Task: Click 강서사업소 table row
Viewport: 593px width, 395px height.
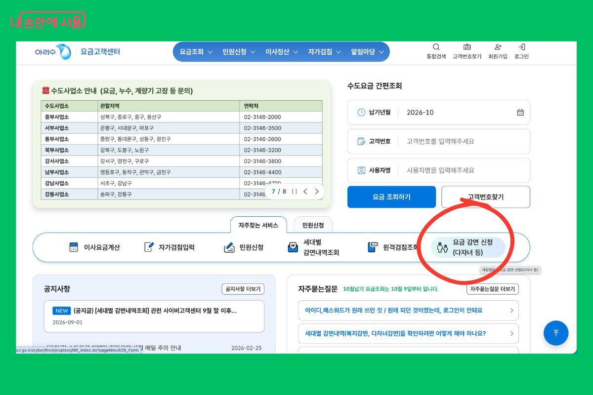Action: click(181, 161)
